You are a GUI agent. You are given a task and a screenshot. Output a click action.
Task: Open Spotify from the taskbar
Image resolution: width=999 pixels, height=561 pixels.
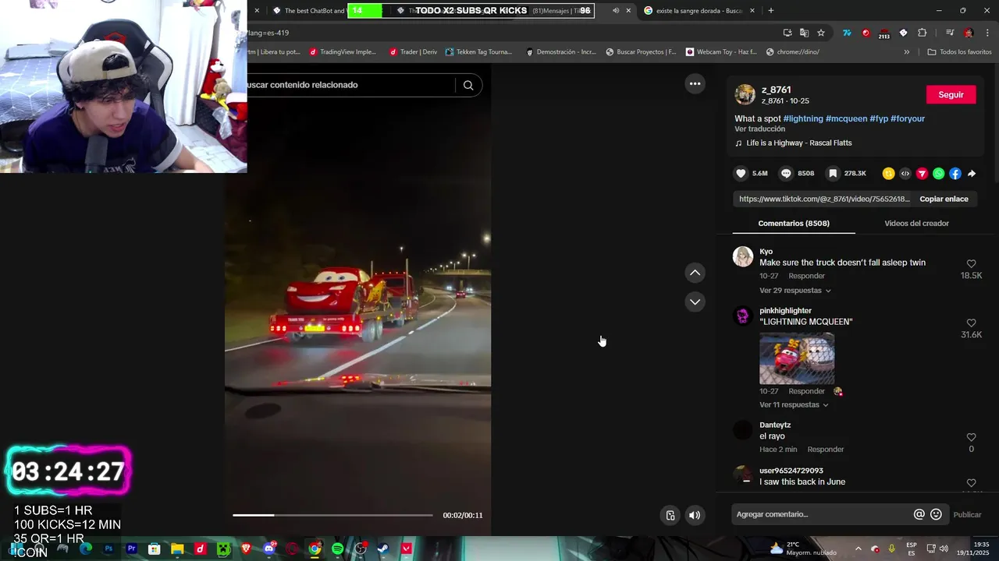coord(337,549)
